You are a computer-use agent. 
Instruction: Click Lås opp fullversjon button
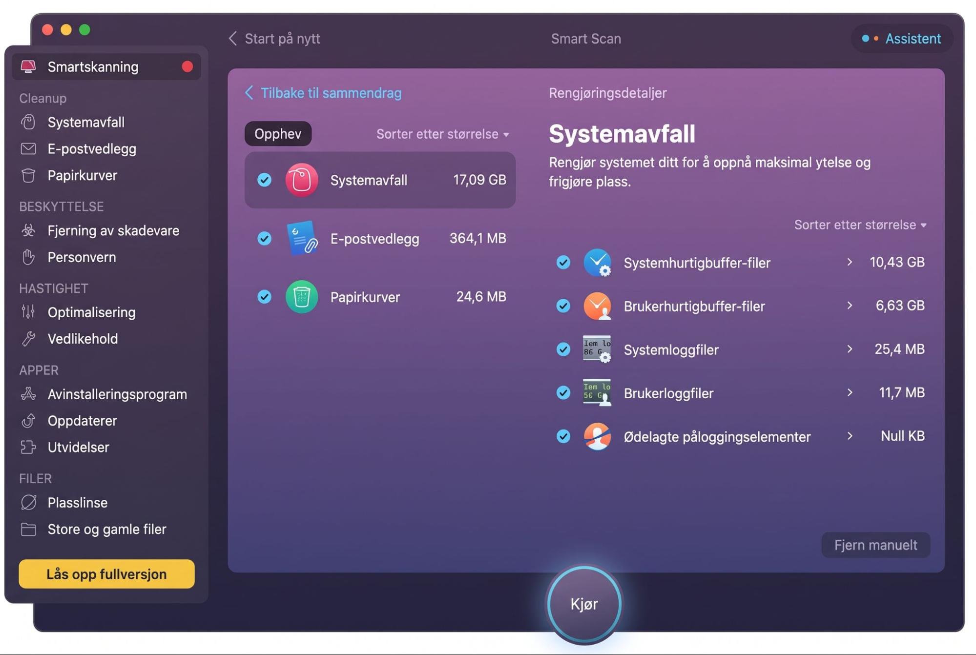[x=106, y=574]
